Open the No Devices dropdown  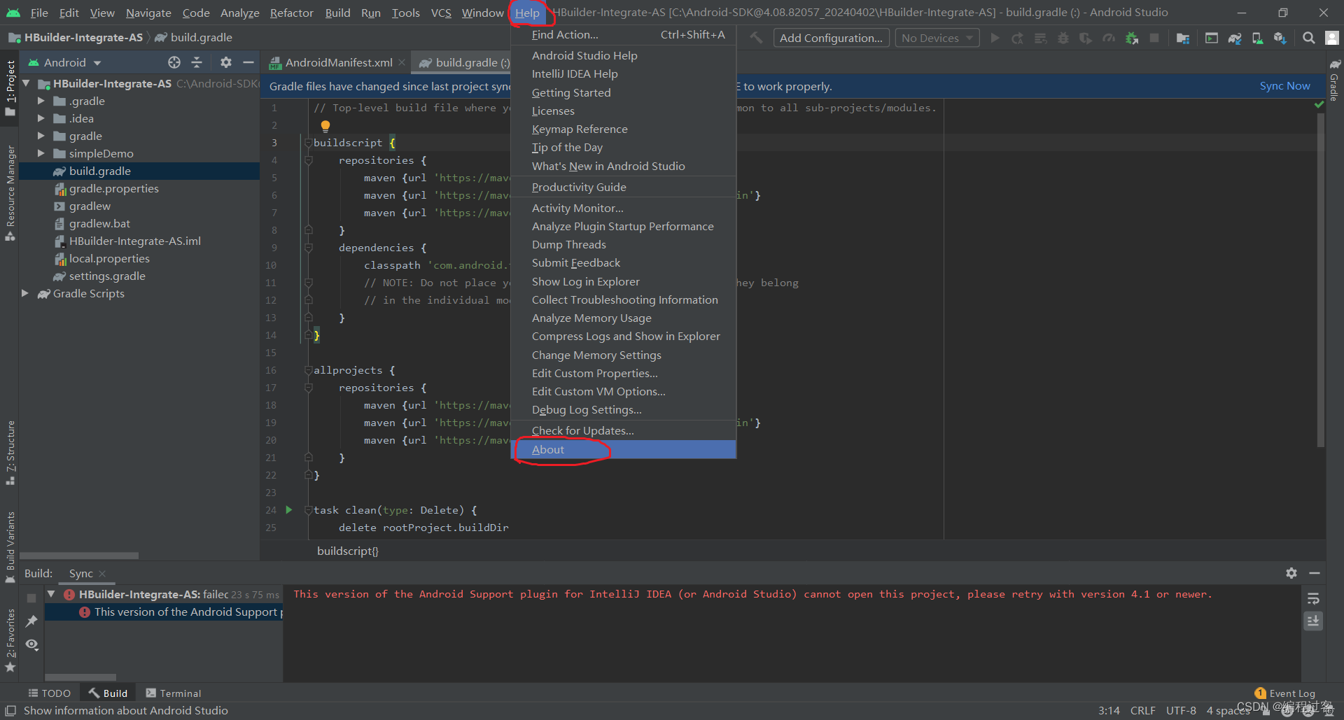937,38
